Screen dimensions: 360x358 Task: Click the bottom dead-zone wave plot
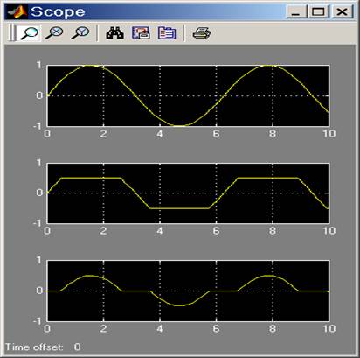188,291
